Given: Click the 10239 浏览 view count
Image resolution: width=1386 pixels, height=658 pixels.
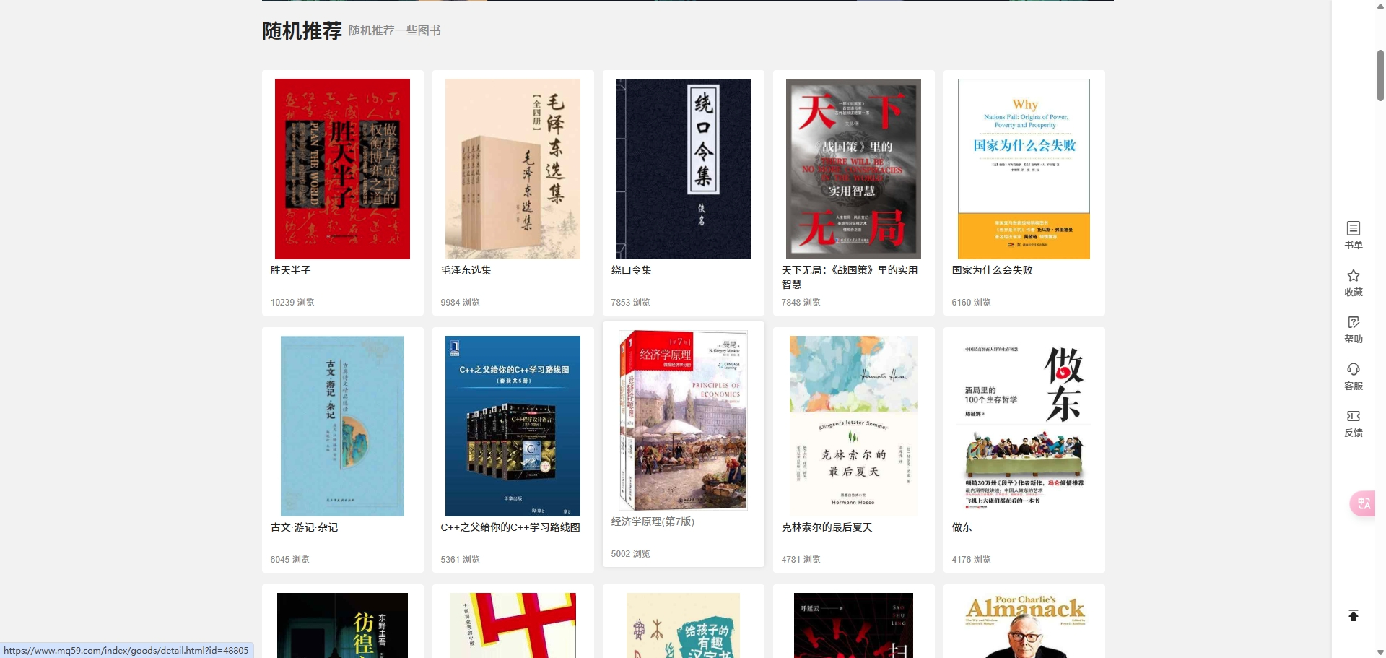Looking at the screenshot, I should pos(292,303).
